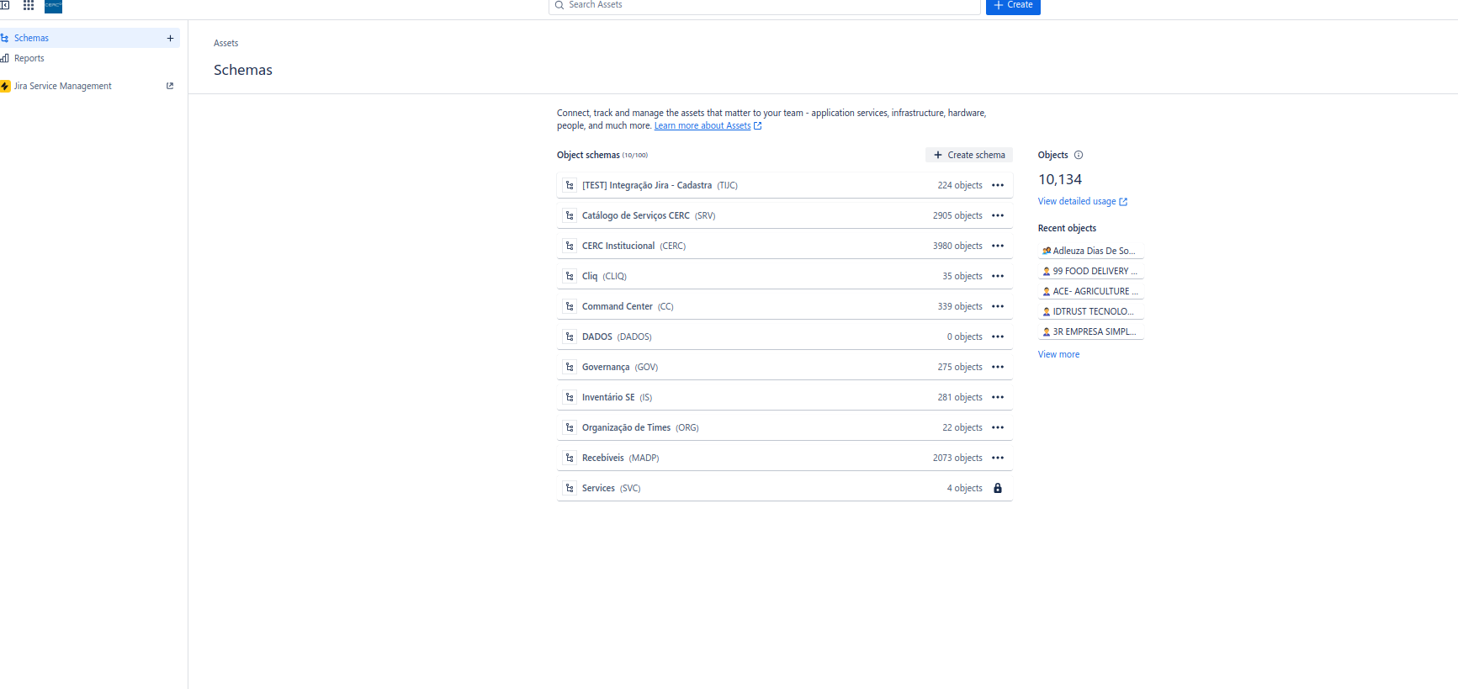Click the CERC logo in the header

pyautogui.click(x=53, y=6)
